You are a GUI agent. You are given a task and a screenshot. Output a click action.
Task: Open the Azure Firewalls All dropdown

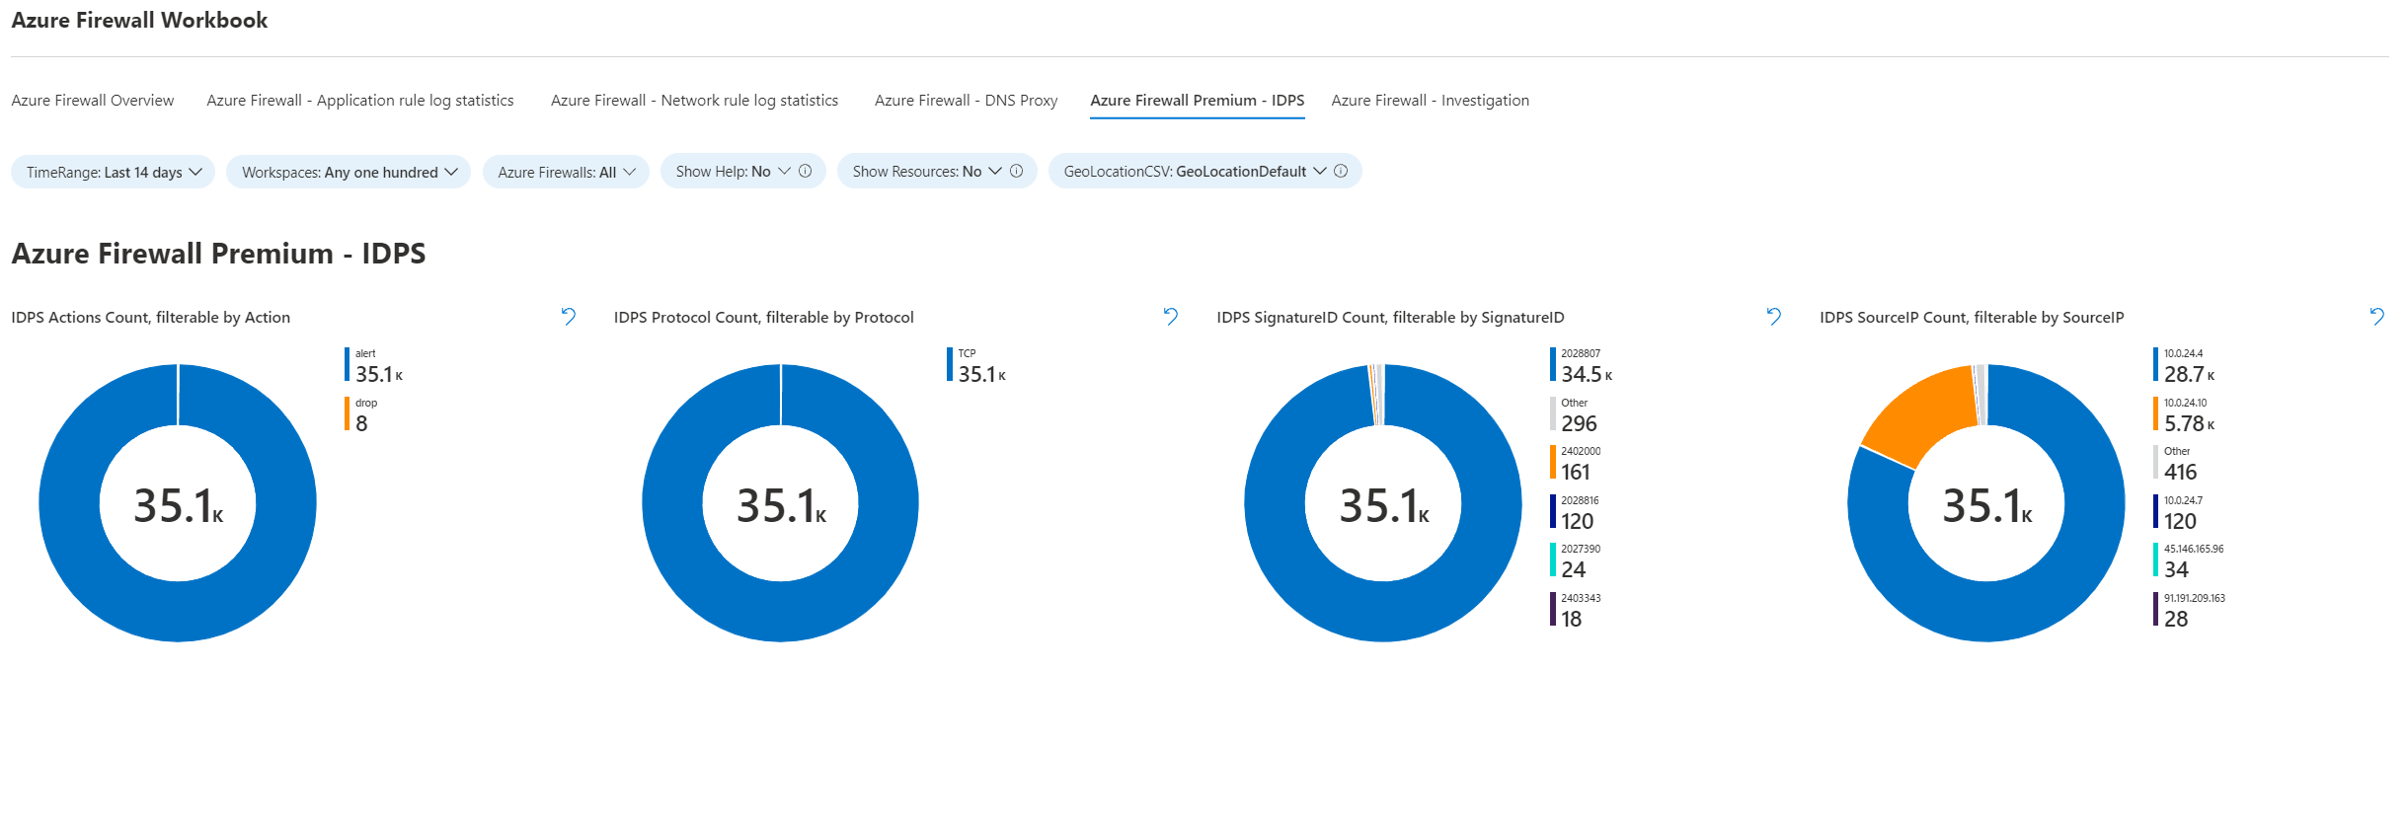click(x=566, y=172)
